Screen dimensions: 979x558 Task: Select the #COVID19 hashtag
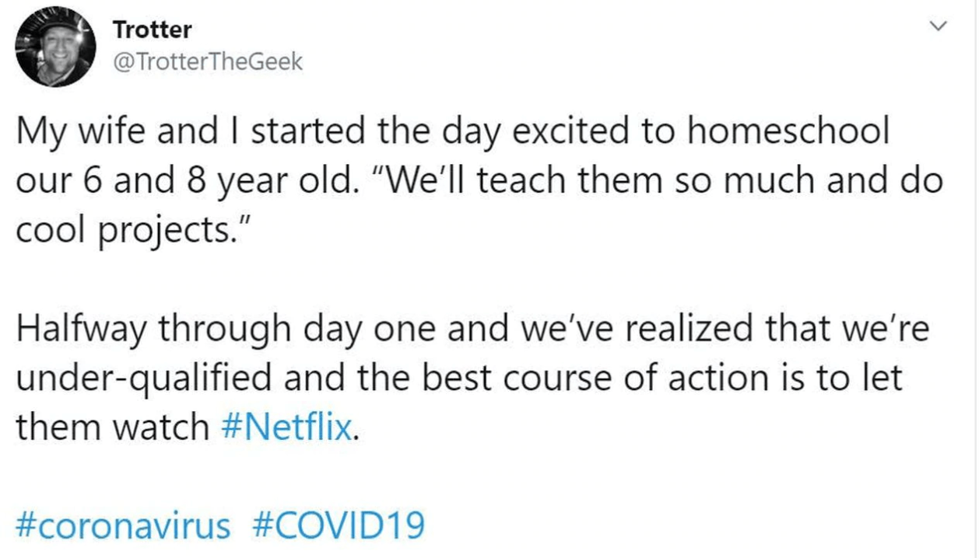pos(339,526)
